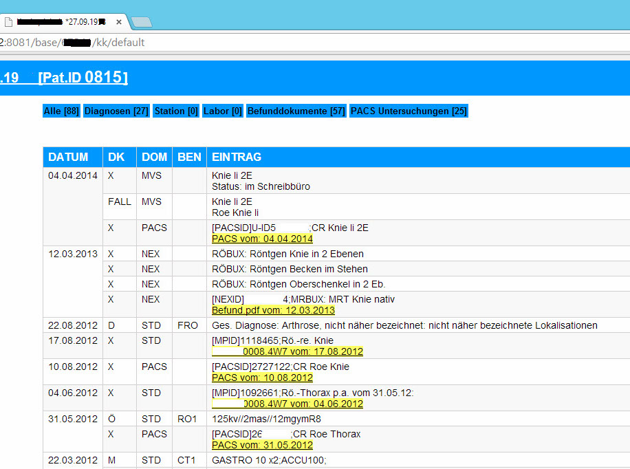
Task: Show Befunddokumente [57] entries
Action: pyautogui.click(x=296, y=111)
